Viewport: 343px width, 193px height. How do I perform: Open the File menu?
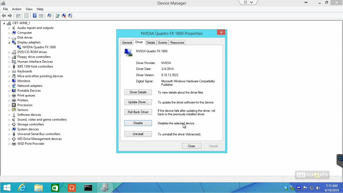click(5, 9)
